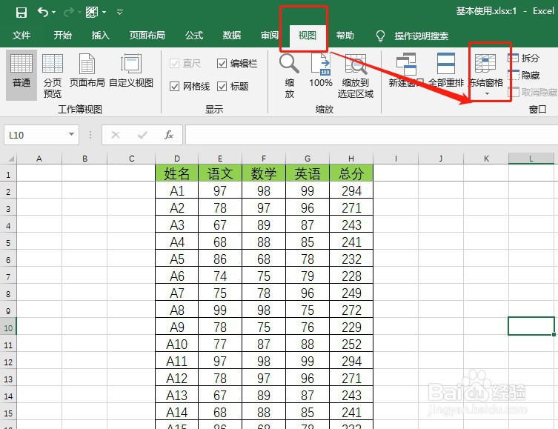Click 拆分 to split the window

523,58
